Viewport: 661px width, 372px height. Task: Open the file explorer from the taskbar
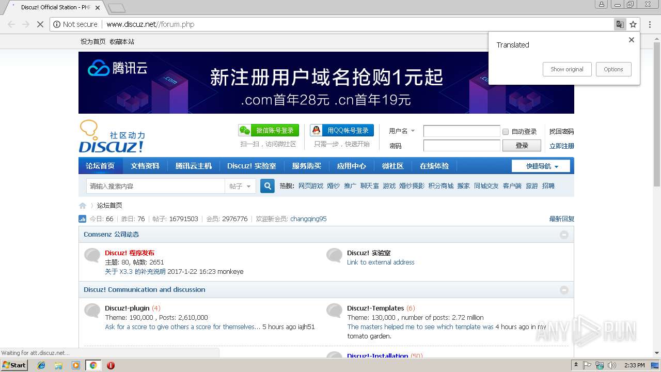coord(58,365)
